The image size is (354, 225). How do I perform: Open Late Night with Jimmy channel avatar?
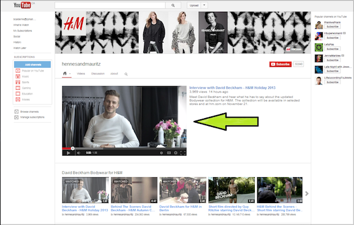(319, 70)
